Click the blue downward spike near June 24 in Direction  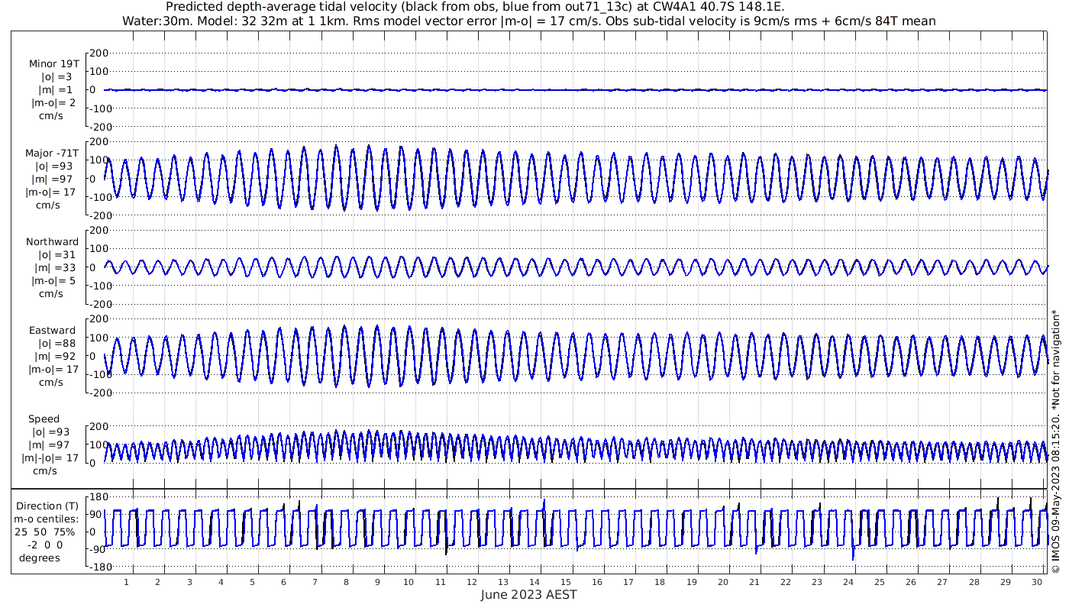(853, 553)
